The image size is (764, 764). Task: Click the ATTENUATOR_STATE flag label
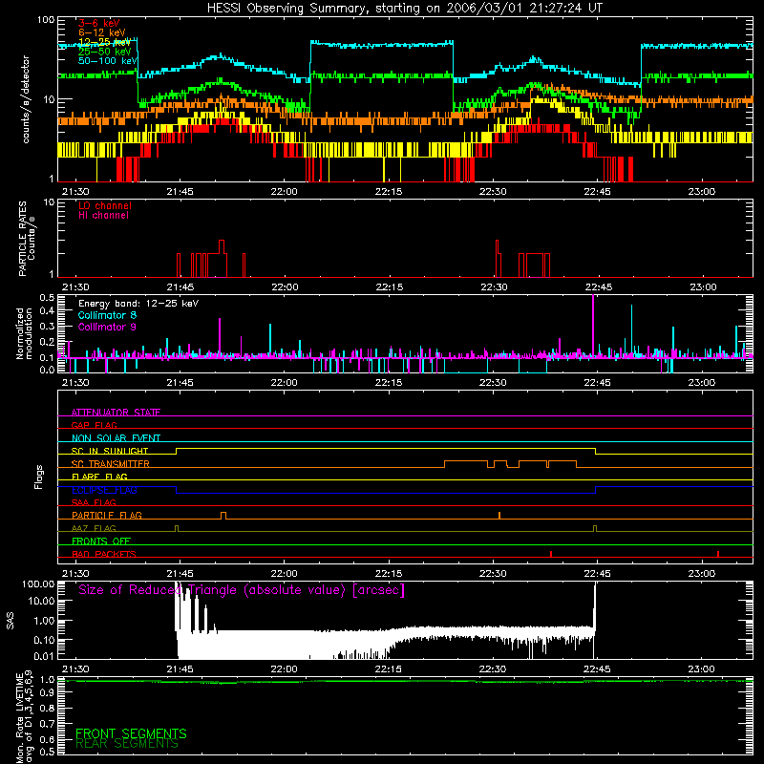click(116, 413)
